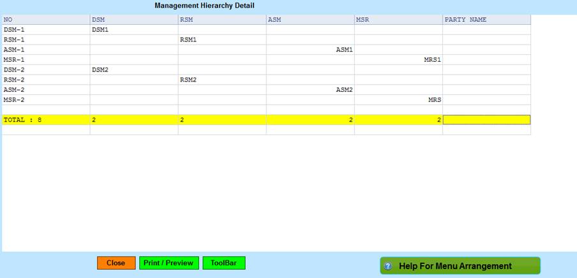Select the DSM2 cell
Viewport: 577px width, 278px height.
(x=133, y=70)
